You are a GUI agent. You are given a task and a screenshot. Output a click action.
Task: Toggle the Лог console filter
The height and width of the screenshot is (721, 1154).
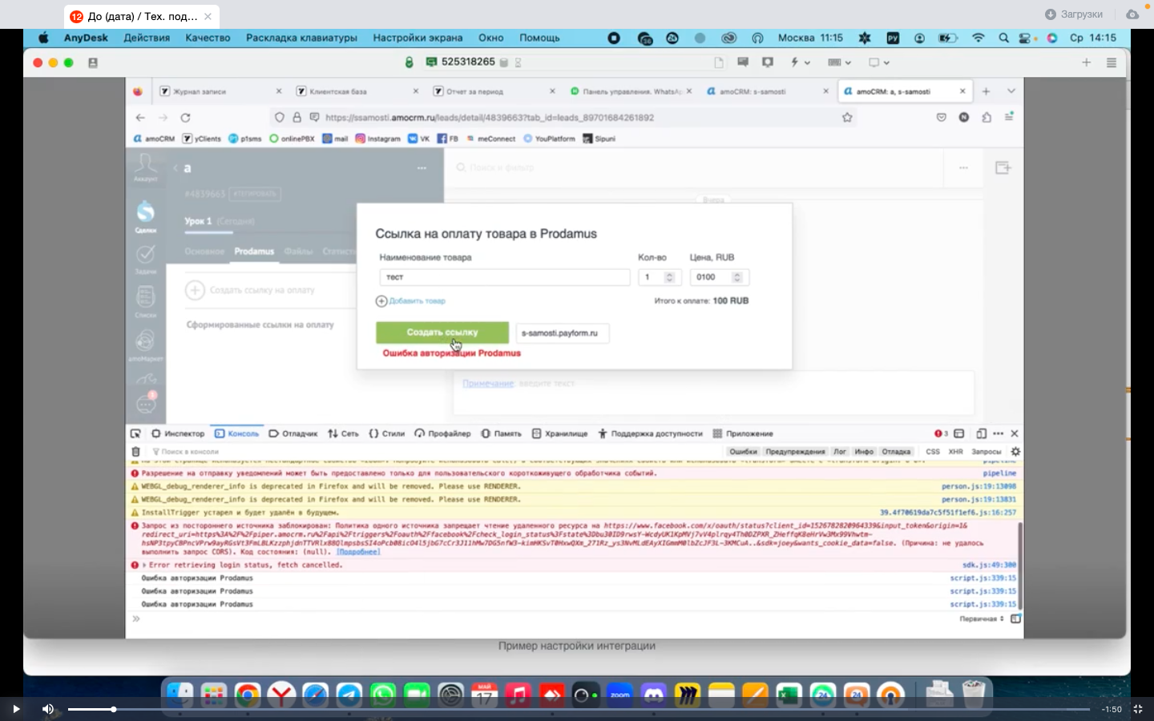840,452
